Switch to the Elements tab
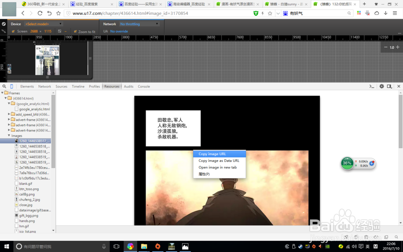Viewport: 403px width, 252px height. point(27,86)
